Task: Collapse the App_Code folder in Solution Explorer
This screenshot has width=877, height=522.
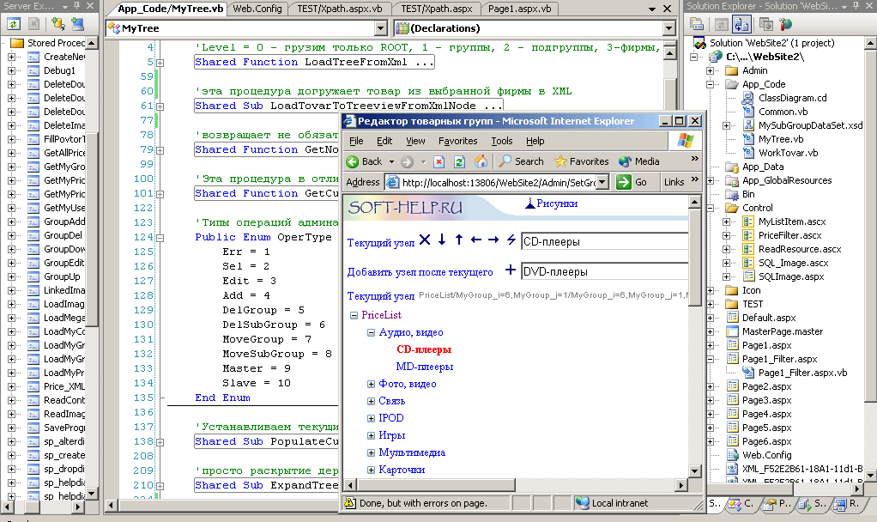Action: (x=710, y=84)
